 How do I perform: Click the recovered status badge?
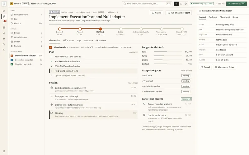coord(186,99)
